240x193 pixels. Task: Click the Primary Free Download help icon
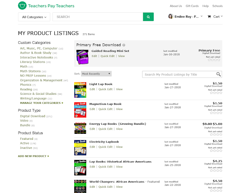point(124,45)
